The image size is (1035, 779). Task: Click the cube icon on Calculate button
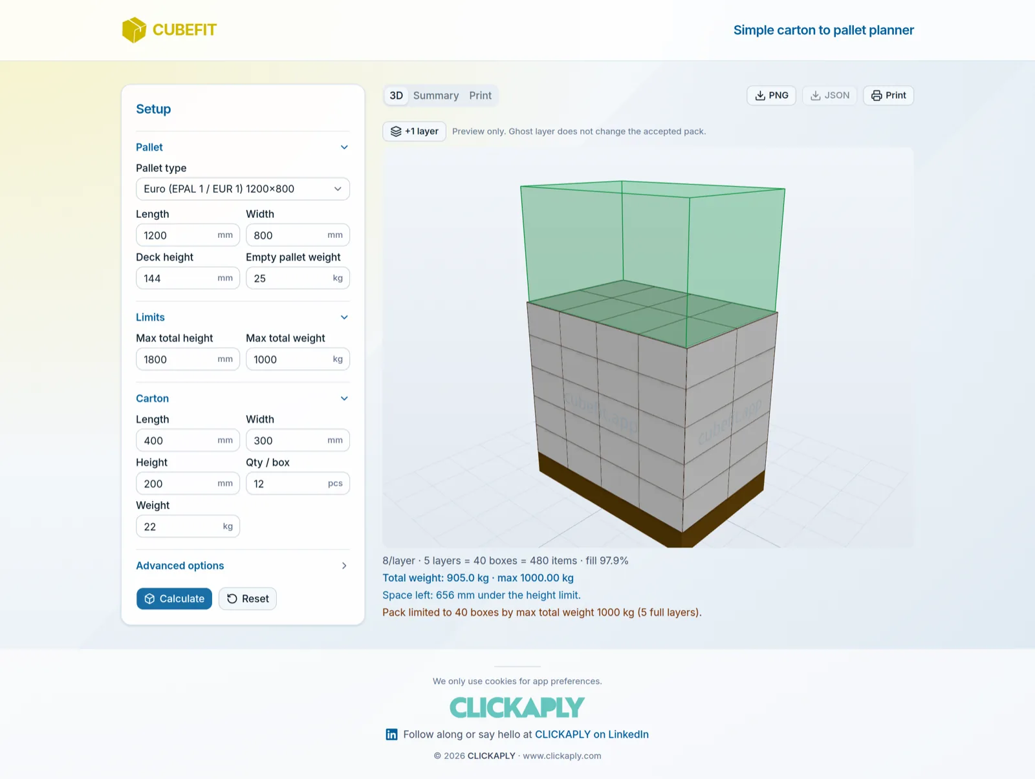149,599
